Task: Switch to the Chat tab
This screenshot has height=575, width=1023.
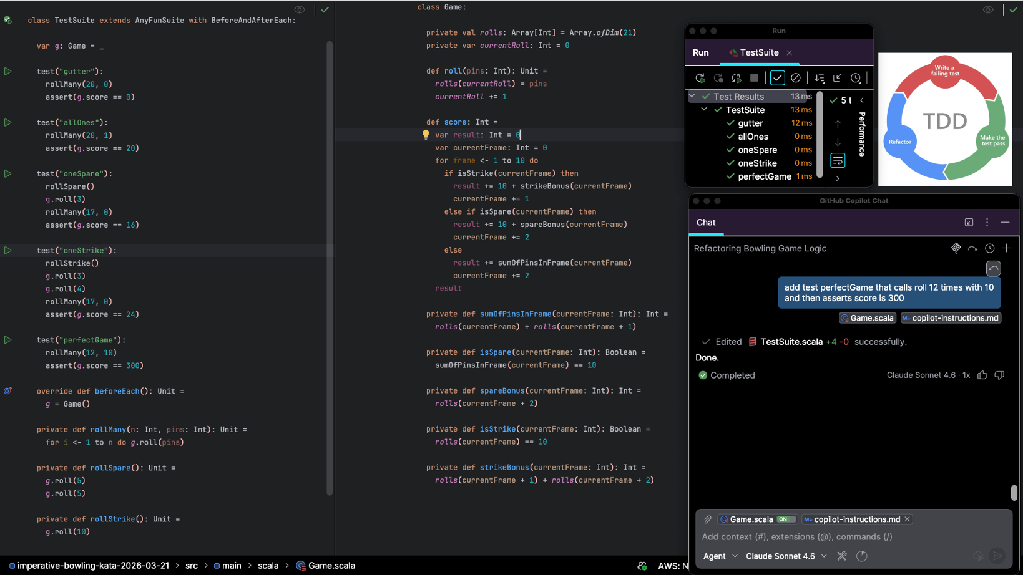Action: point(706,223)
